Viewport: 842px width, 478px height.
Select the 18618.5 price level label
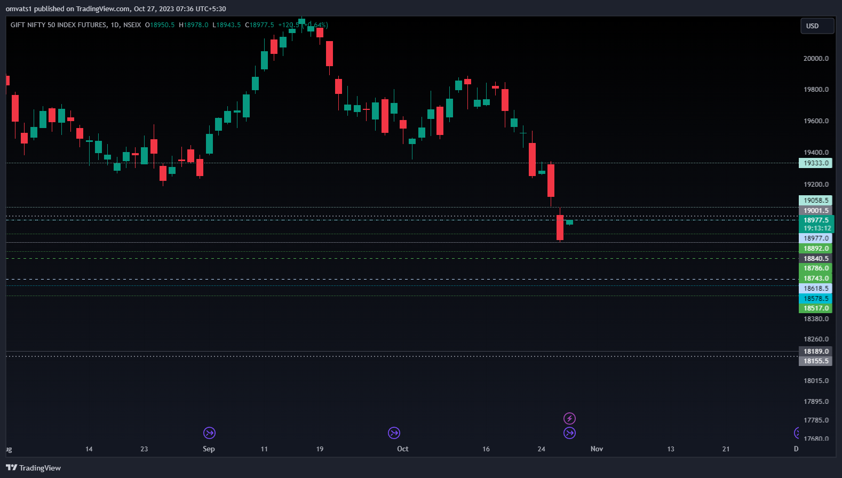815,289
